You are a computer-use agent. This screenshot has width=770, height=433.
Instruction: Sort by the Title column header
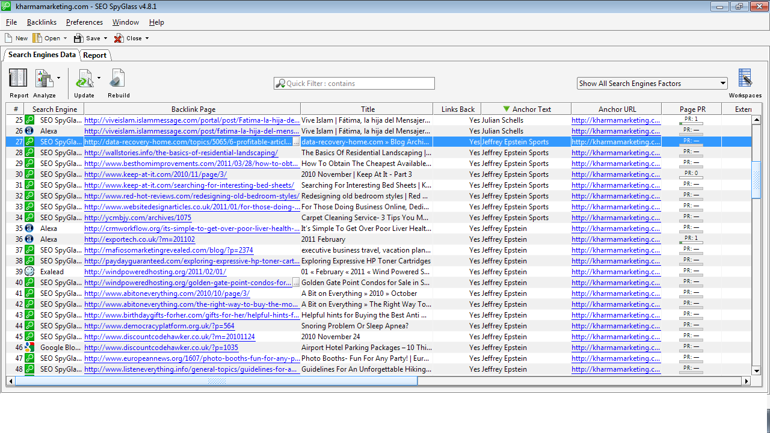pyautogui.click(x=367, y=109)
